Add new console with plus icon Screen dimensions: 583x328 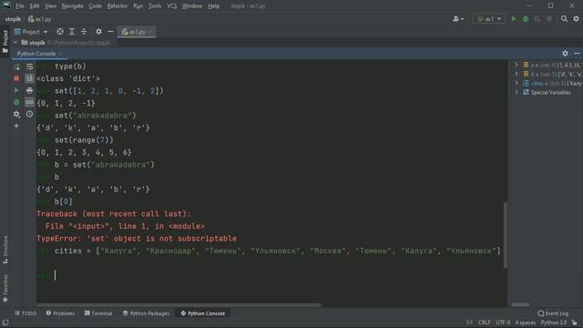16,126
